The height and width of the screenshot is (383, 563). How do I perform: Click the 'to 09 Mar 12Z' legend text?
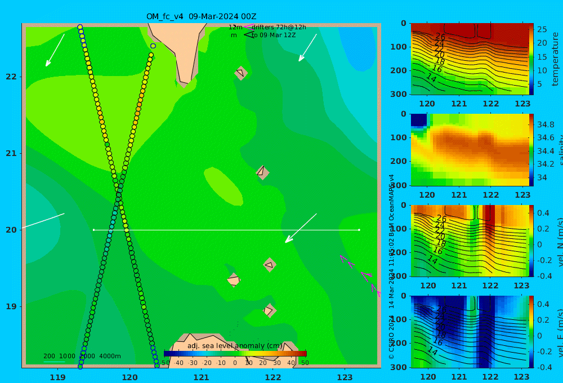274,35
